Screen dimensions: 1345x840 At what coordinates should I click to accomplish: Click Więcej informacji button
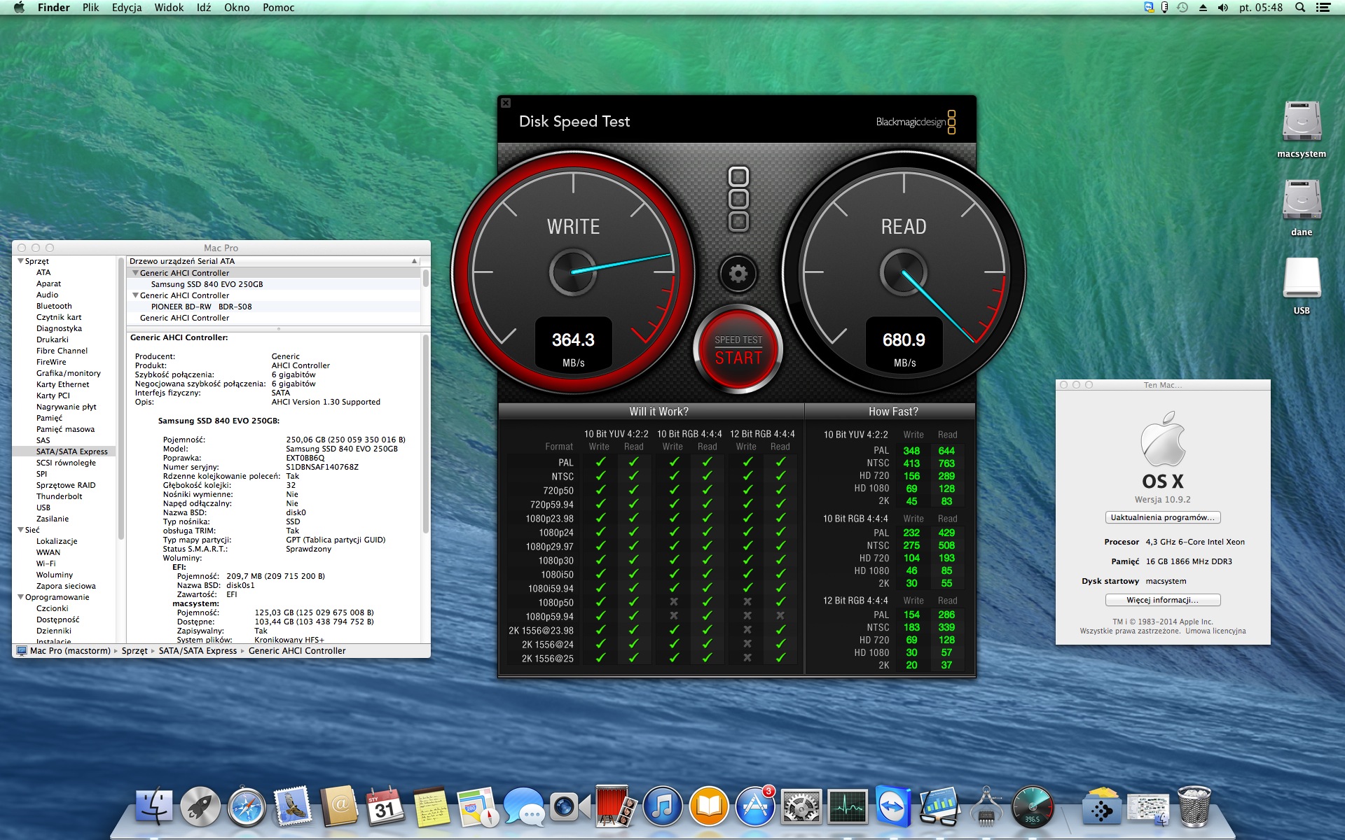pos(1163,600)
